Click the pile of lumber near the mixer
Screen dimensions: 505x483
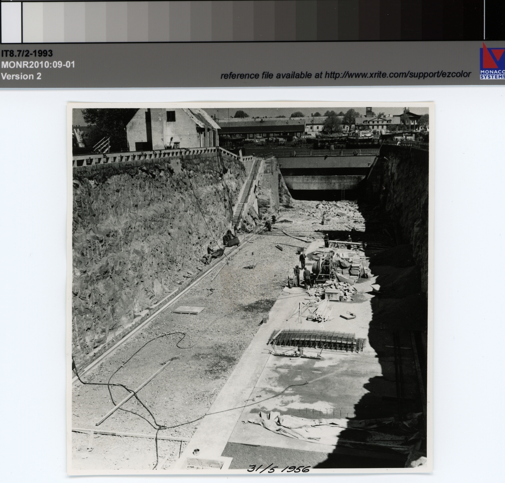[x=321, y=311]
